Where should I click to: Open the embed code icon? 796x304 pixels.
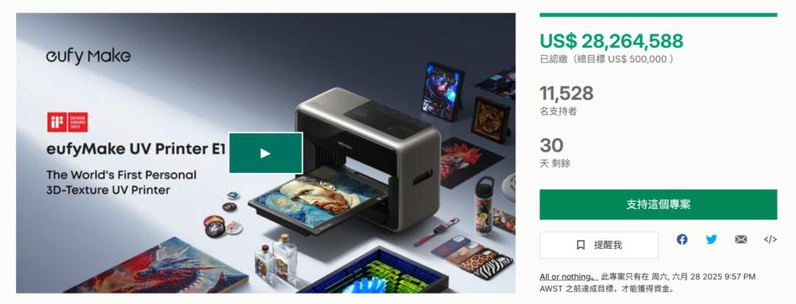770,240
